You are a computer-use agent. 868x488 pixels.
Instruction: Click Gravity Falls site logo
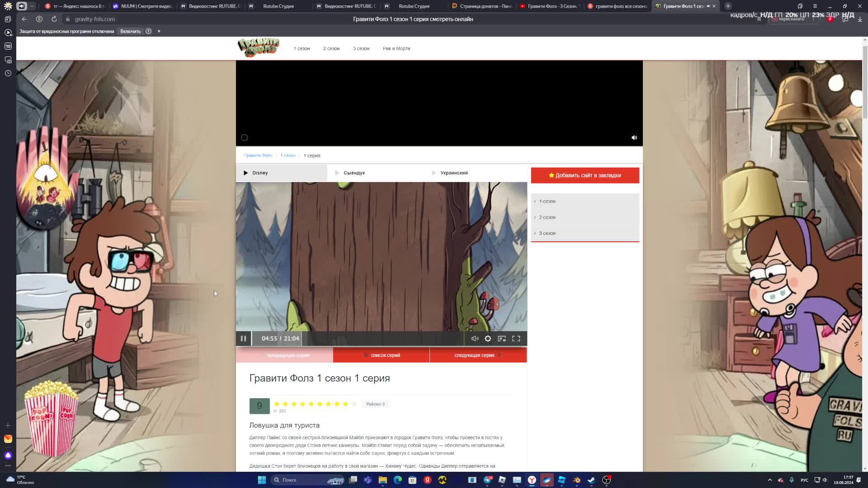click(x=259, y=48)
